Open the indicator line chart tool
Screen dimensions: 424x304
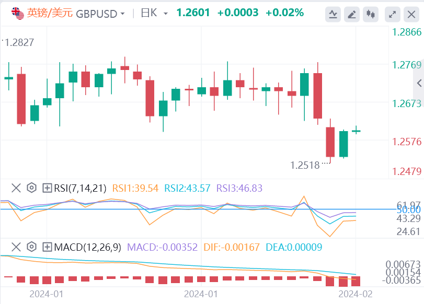[333, 14]
